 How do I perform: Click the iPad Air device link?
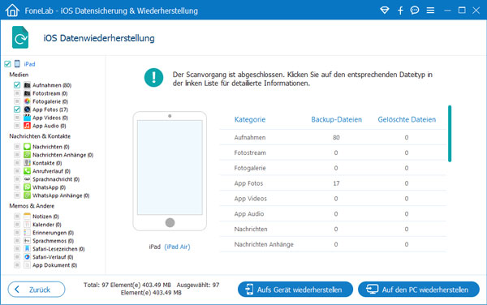(x=177, y=247)
